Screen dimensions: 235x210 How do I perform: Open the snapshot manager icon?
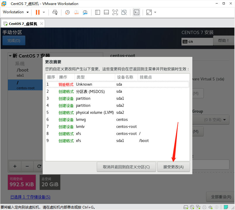85,12
